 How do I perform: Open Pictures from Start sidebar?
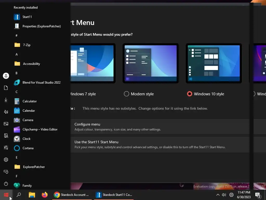(6, 124)
